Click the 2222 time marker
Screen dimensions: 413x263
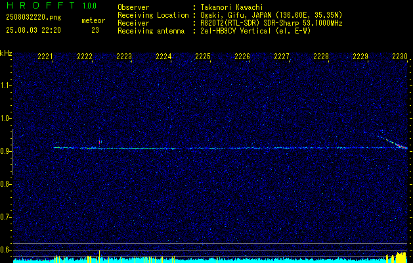[85, 57]
